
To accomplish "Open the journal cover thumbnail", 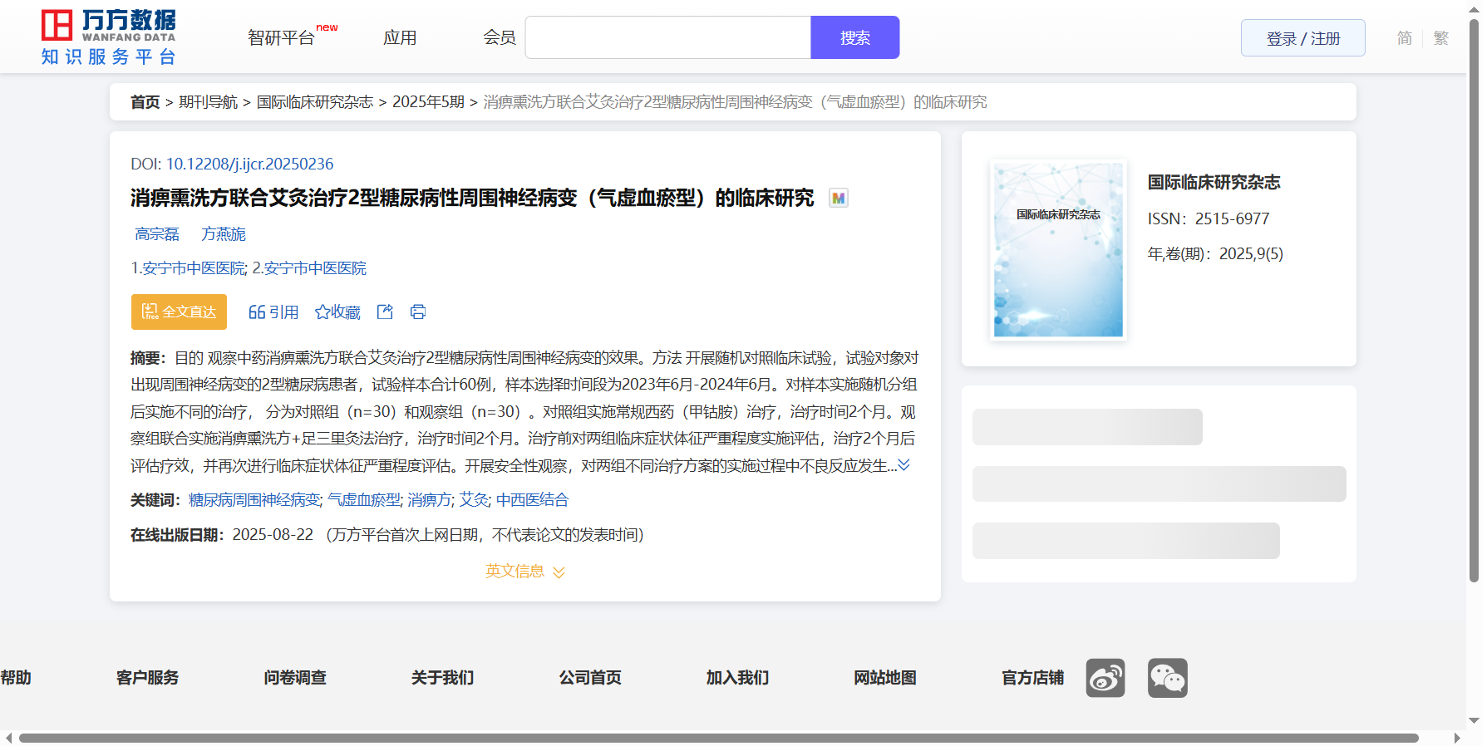I will (1057, 250).
